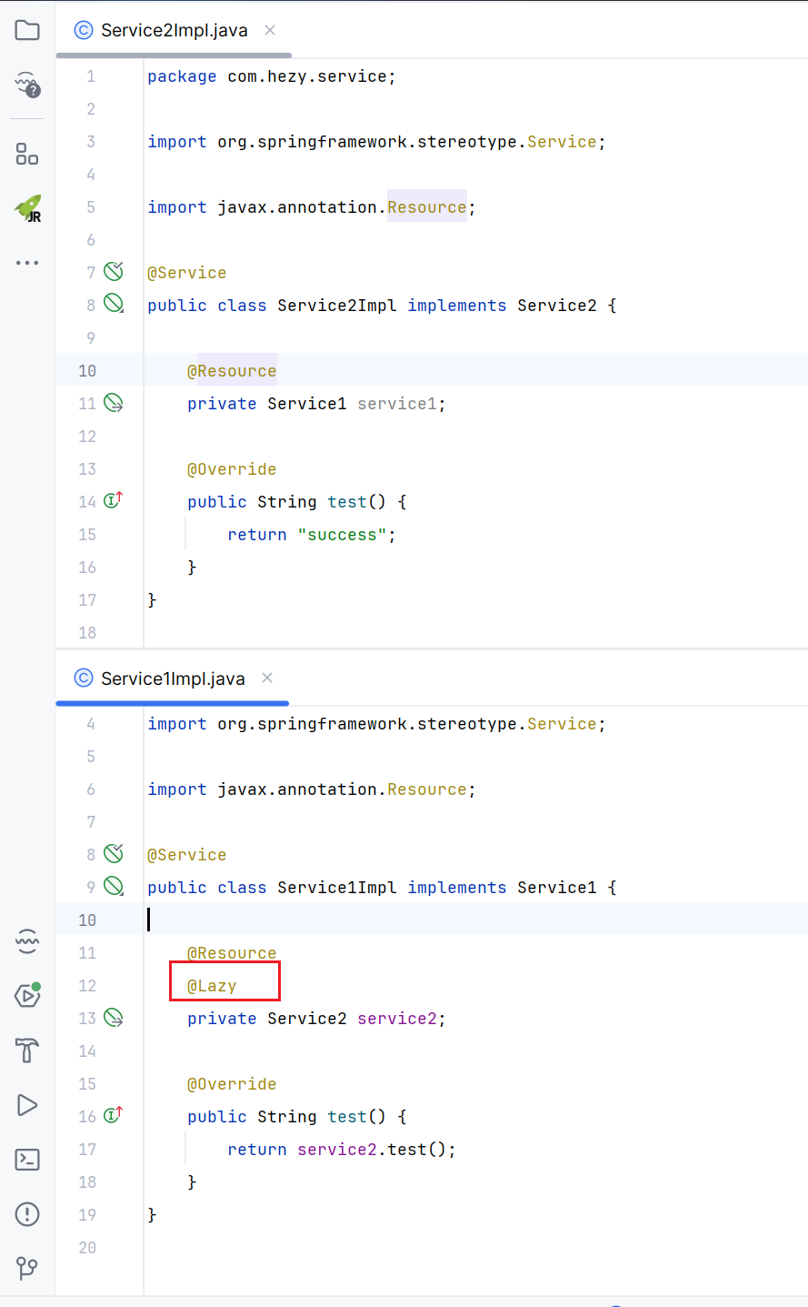Click the @Lazy annotation in Service1Impl

point(212,986)
